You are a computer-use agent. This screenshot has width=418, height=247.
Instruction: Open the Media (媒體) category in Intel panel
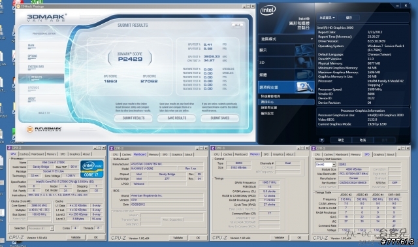click(x=286, y=75)
